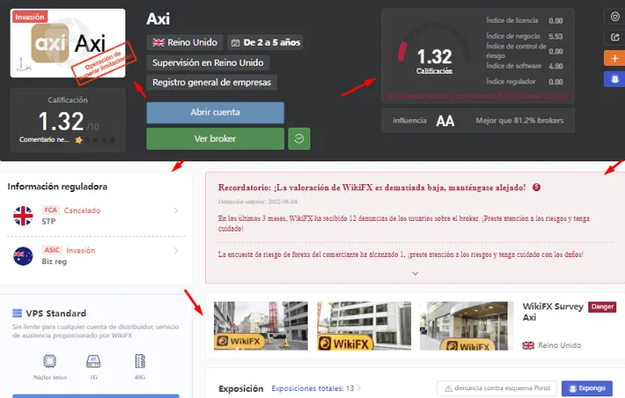Click the Axi logo image card
Viewport: 625px width, 398px height.
click(x=67, y=43)
